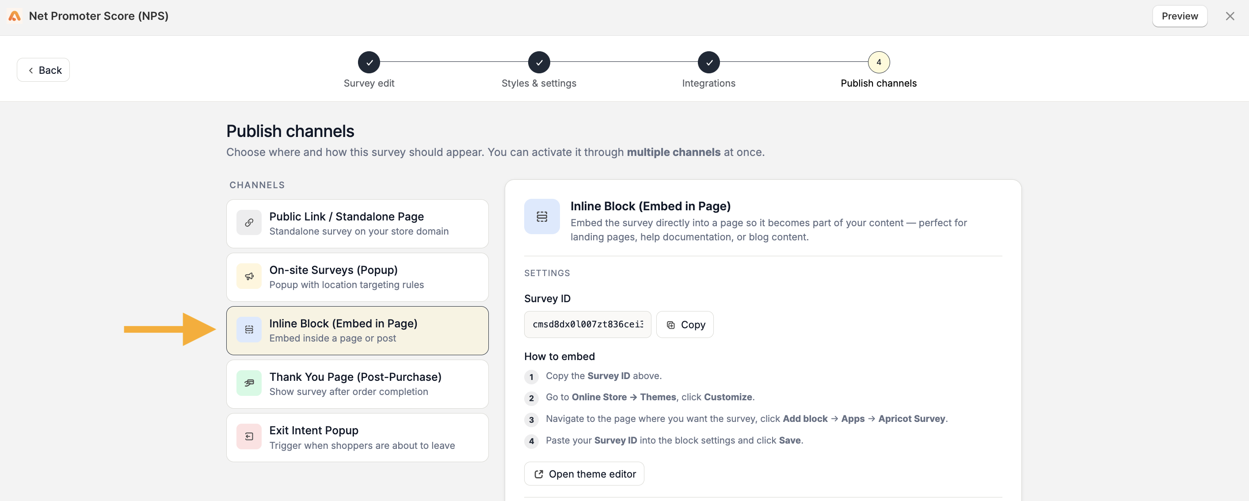Click the Survey edit step label
Screen dimensions: 1249x501
point(369,83)
